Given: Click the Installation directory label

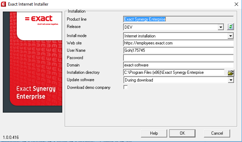Looking at the screenshot, I should tap(83, 72).
